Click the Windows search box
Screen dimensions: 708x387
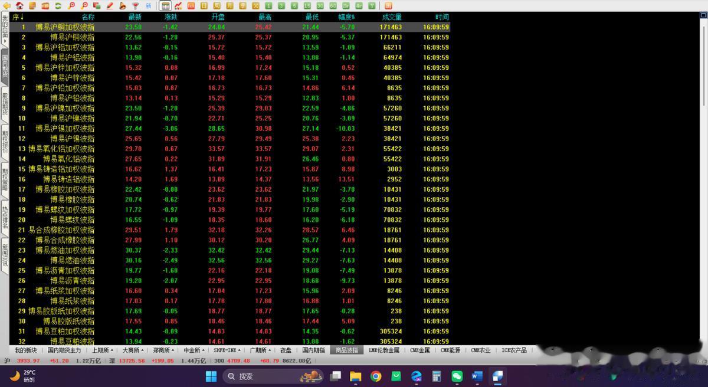pyautogui.click(x=274, y=376)
